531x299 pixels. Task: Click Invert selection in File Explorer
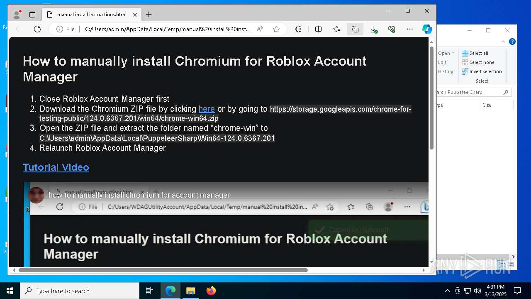(482, 71)
